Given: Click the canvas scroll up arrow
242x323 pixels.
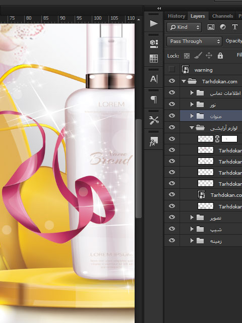Looking at the screenshot, I should [x=139, y=20].
